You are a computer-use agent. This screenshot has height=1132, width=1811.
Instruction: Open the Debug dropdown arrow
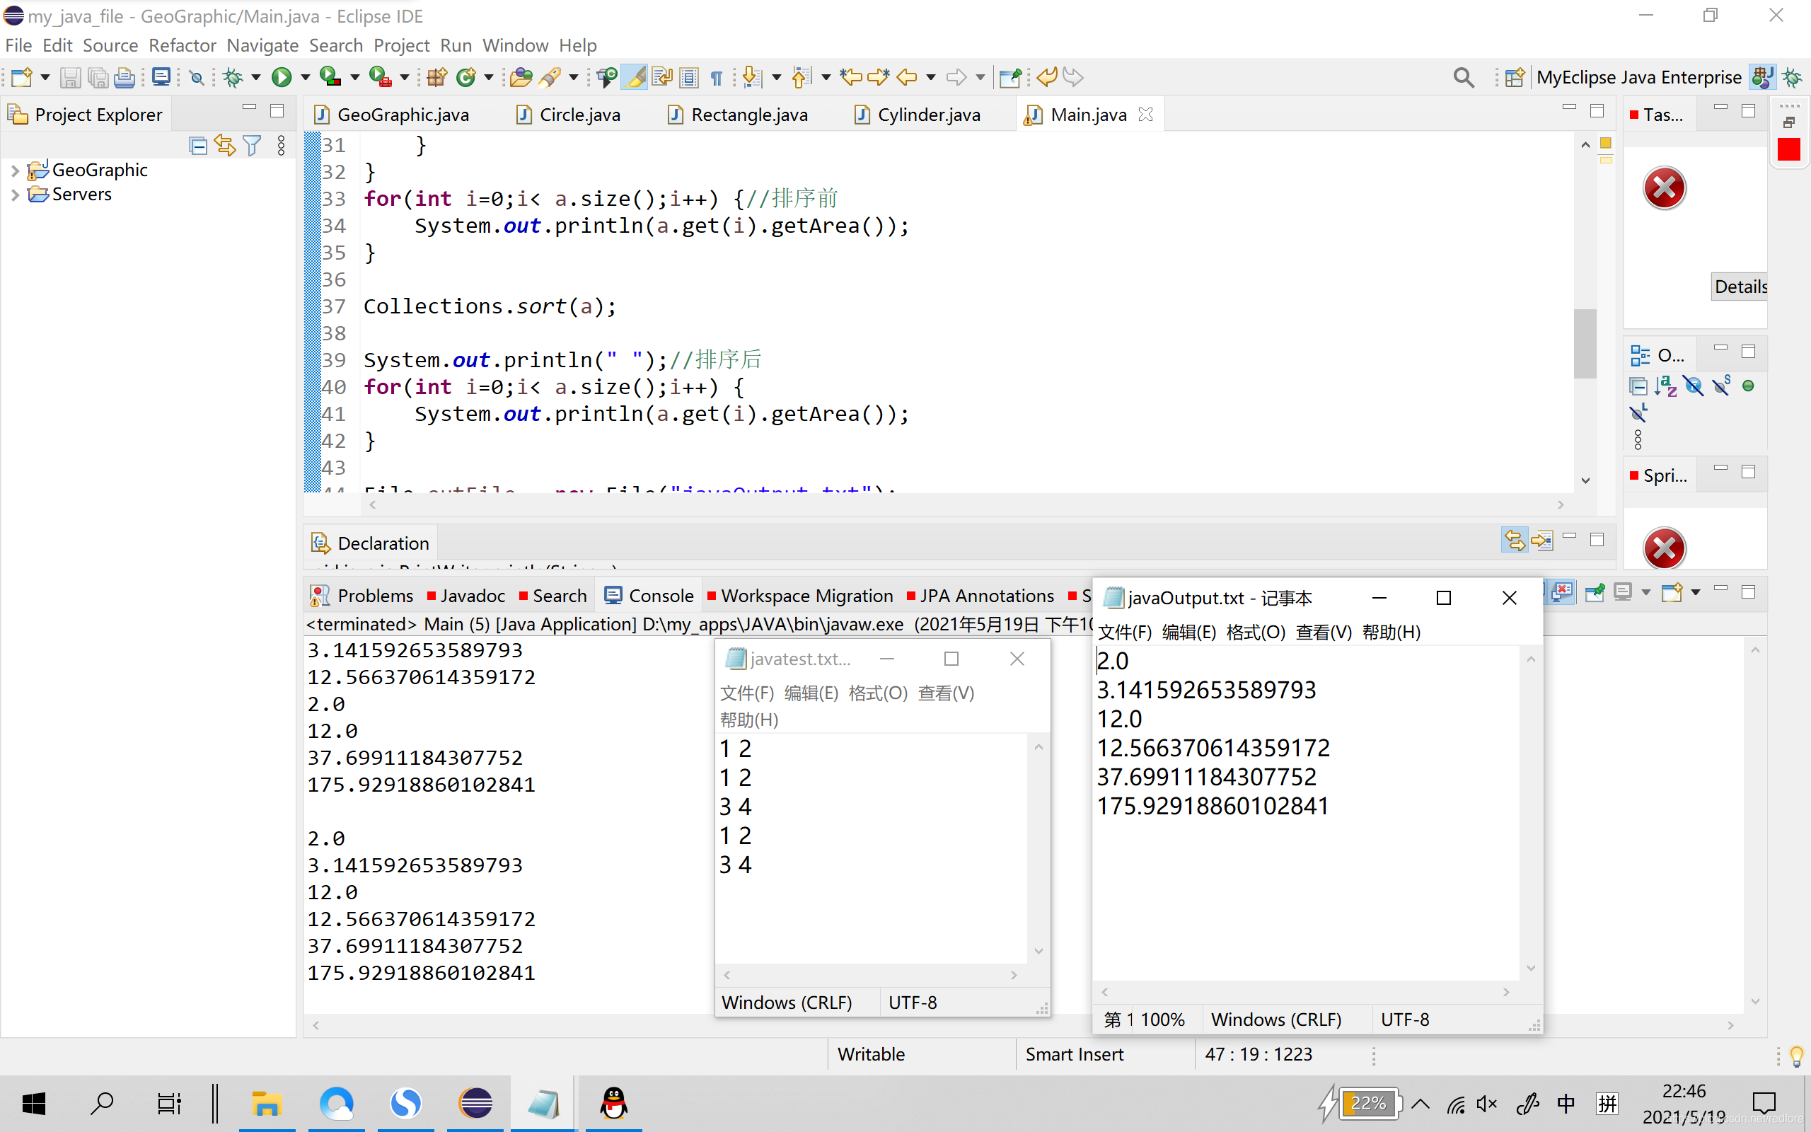[256, 77]
